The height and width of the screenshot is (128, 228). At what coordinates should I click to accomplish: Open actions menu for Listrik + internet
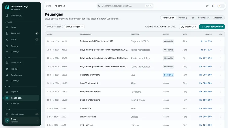tap(220, 117)
